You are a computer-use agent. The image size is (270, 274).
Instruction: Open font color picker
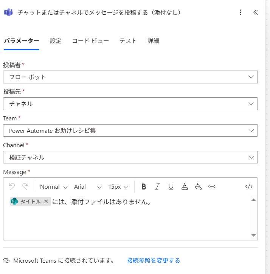[185, 186]
